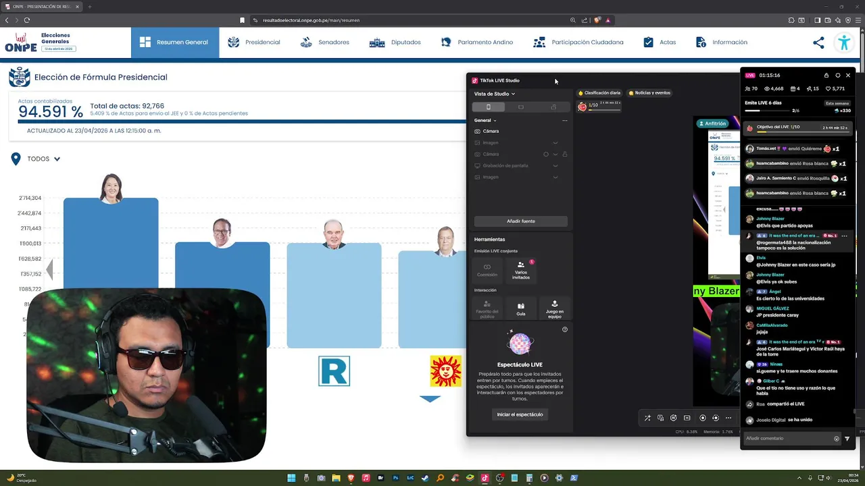Click the browser reload icon
Screen dimensions: 865x486
point(27,20)
